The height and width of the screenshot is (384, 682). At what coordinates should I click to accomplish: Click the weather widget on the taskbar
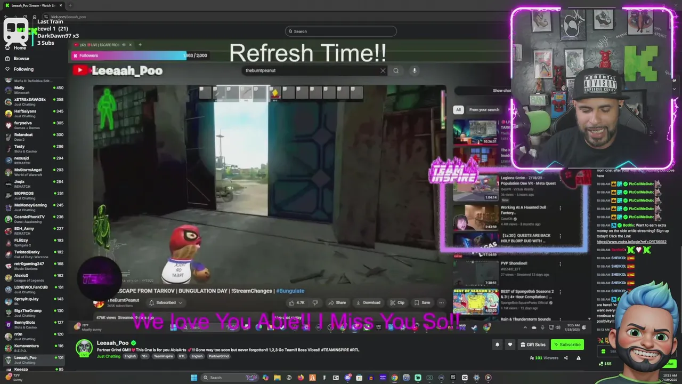coord(15,378)
